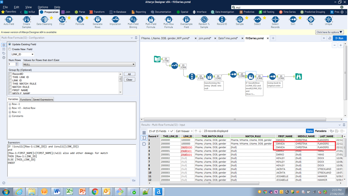Click into the Expression editor box
This screenshot has width=348, height=196.
tap(72, 160)
